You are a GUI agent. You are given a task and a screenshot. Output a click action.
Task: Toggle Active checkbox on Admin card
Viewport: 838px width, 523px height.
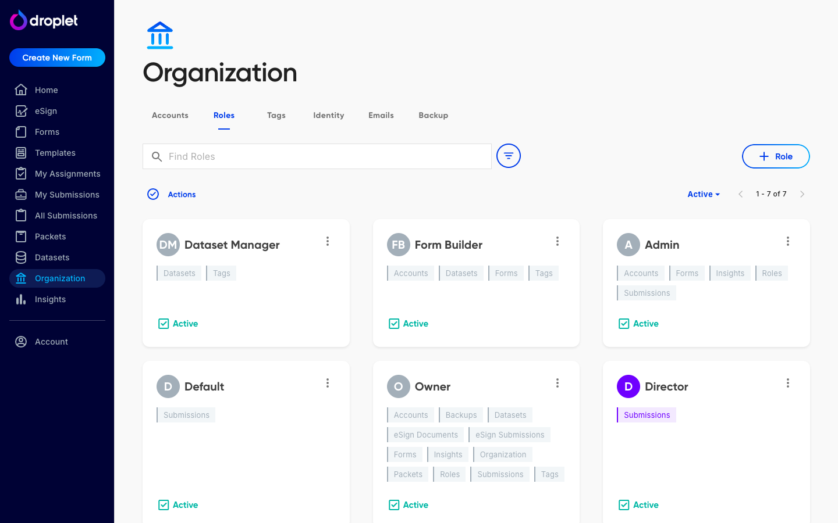[624, 324]
